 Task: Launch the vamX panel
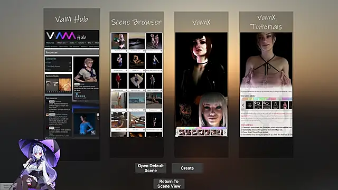click(x=201, y=84)
